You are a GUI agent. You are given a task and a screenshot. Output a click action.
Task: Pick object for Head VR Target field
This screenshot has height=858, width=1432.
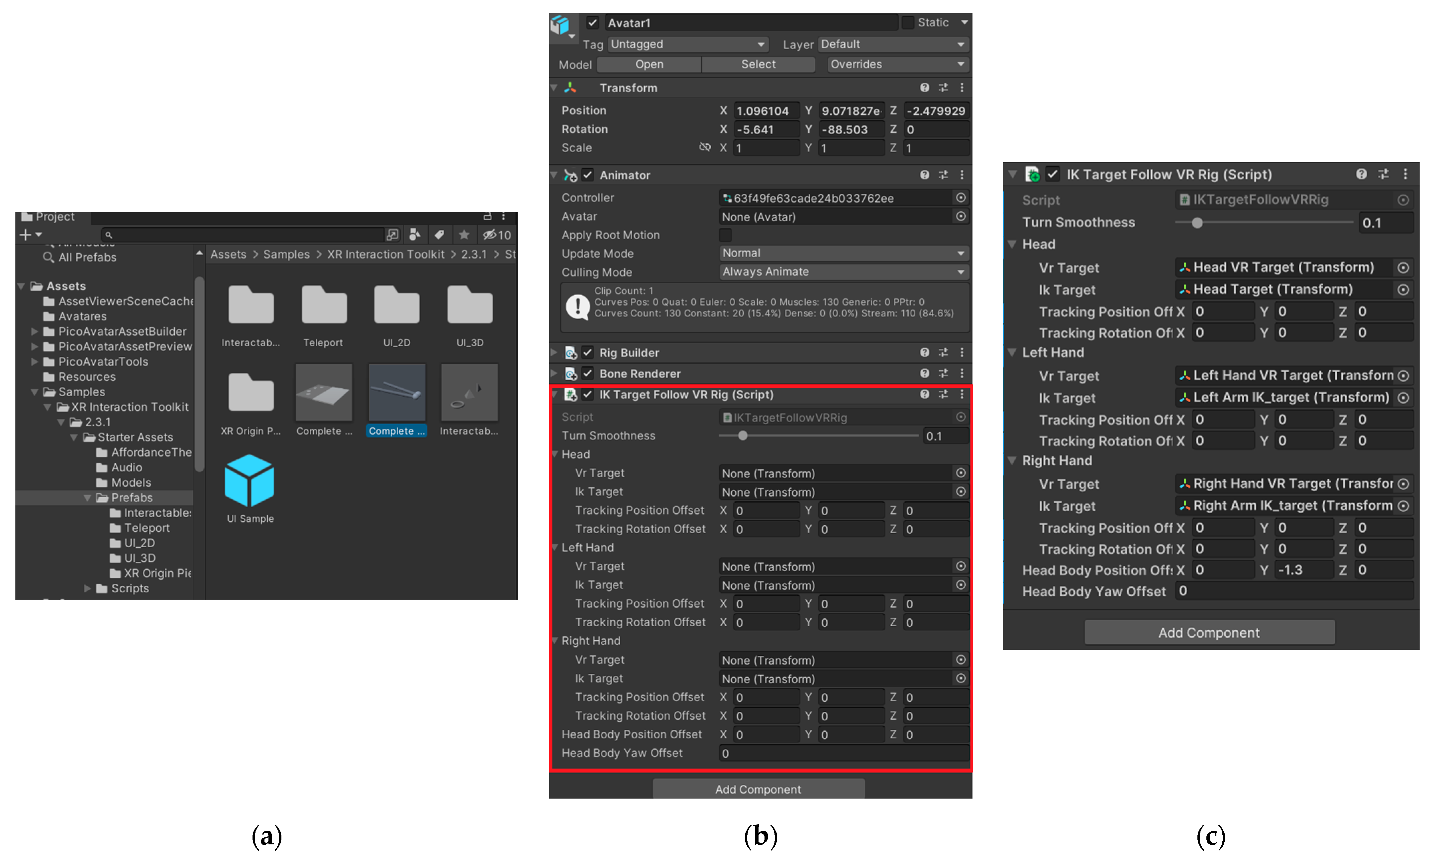1403,268
